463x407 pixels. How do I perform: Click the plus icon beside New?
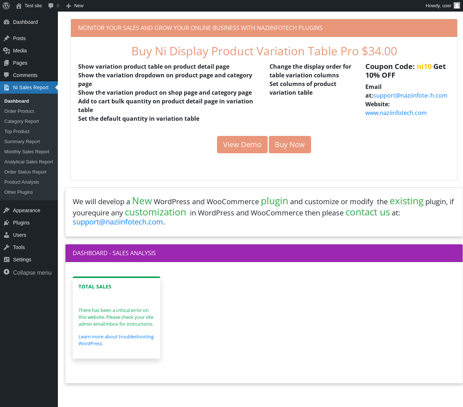[x=68, y=6]
